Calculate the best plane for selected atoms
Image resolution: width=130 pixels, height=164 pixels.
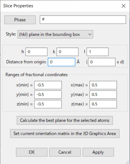pyautogui.click(x=65, y=120)
